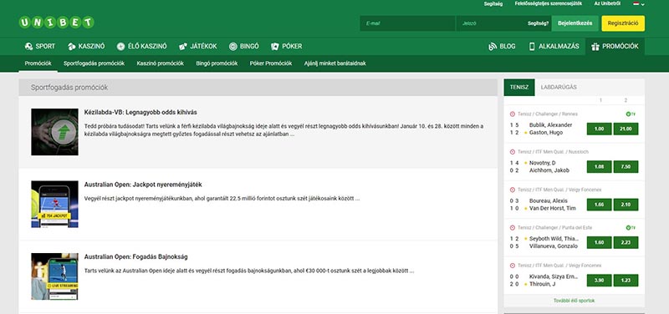Open the Boureau, Alexis match row
669x314 pixels.
click(549, 200)
